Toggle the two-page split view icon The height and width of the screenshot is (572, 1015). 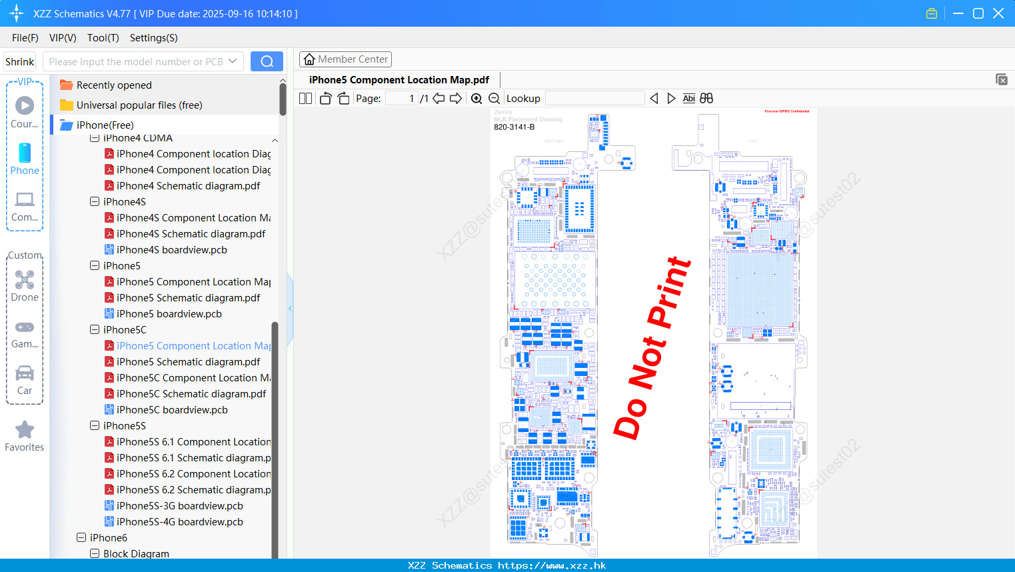[x=305, y=98]
